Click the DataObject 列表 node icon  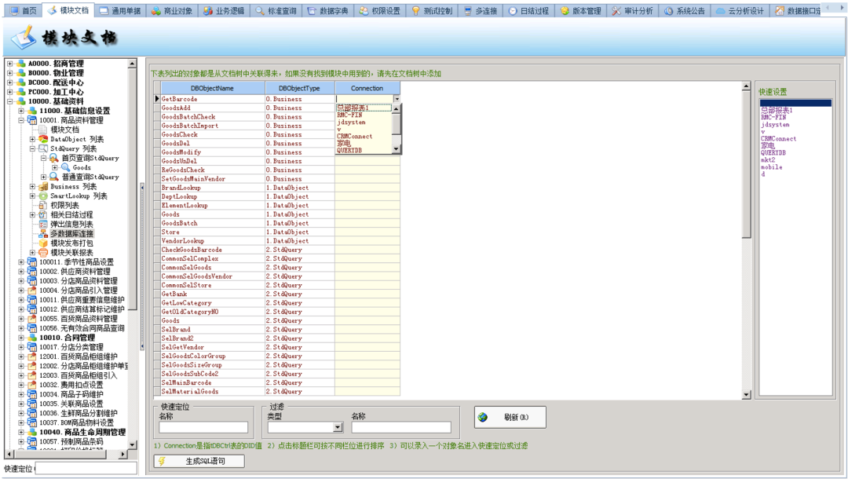coord(43,139)
